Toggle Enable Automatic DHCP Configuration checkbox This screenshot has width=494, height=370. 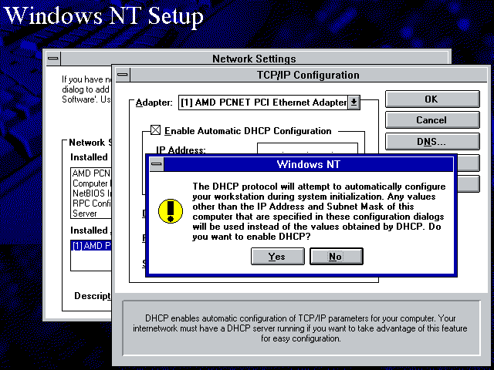(x=155, y=130)
